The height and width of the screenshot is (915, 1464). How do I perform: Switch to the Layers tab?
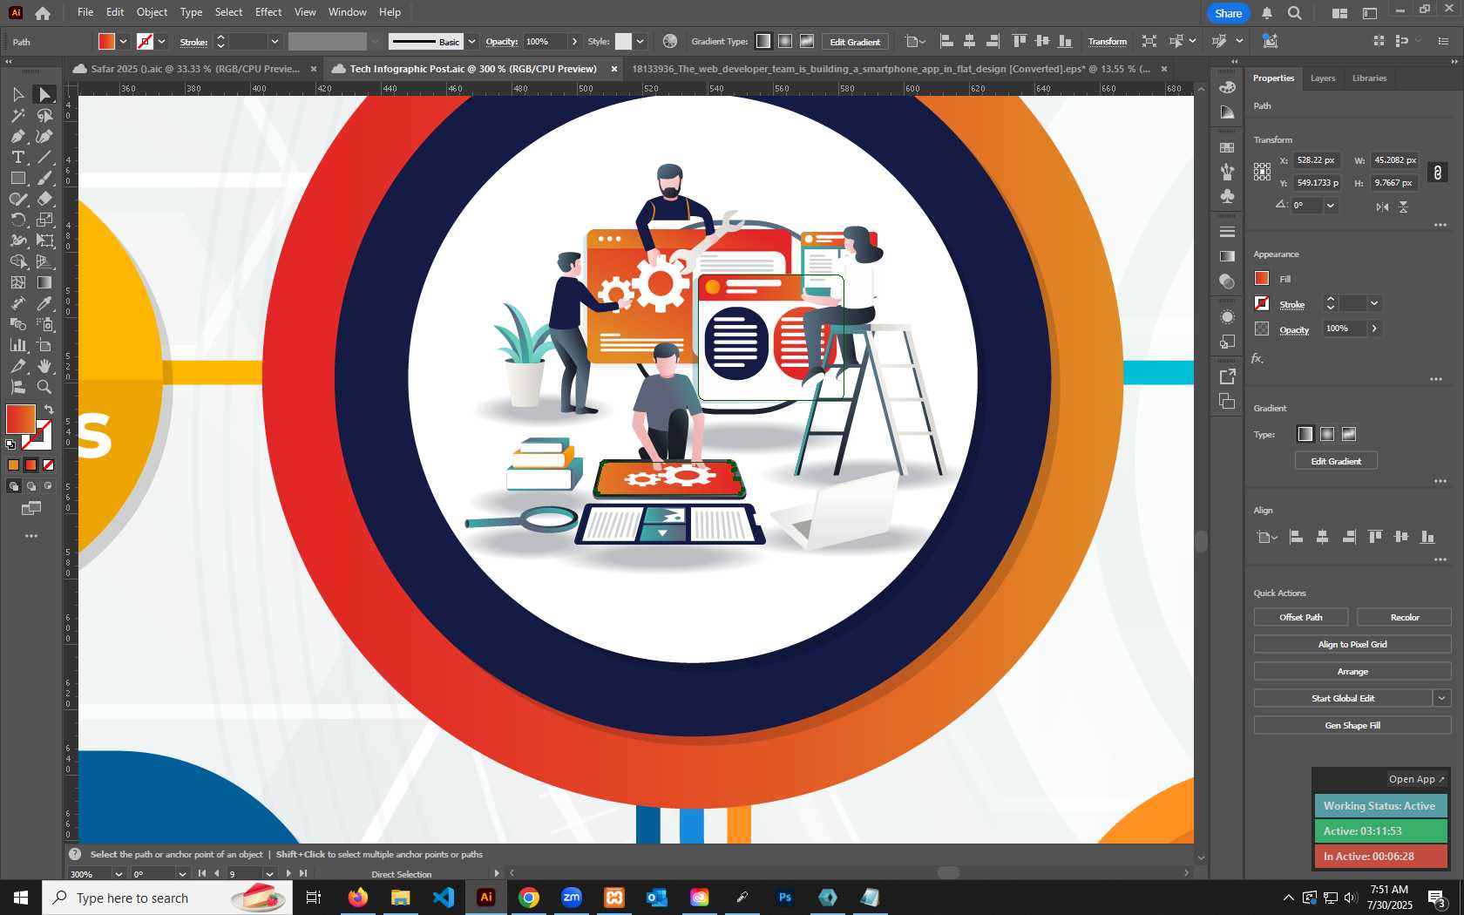tap(1323, 78)
